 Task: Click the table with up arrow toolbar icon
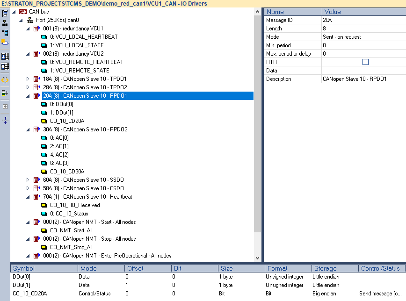[x=5, y=66]
